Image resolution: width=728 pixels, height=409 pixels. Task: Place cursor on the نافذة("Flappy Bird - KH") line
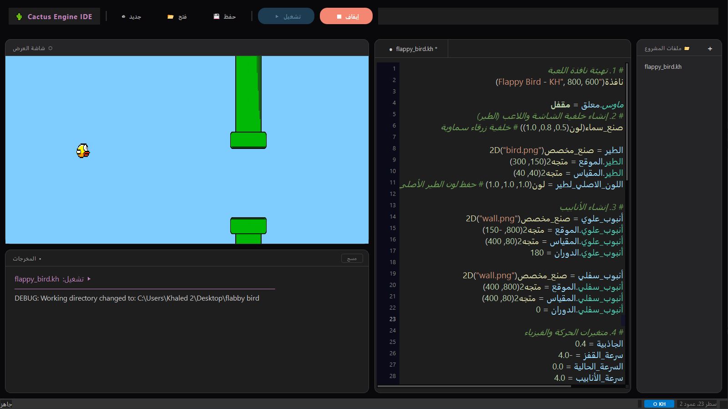(559, 82)
